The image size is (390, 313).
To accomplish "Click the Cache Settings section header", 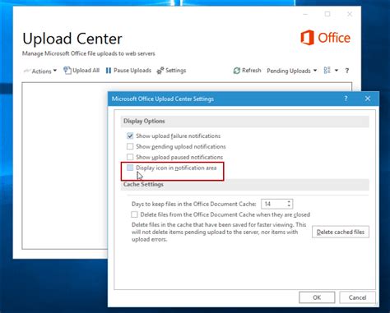I will [244, 185].
